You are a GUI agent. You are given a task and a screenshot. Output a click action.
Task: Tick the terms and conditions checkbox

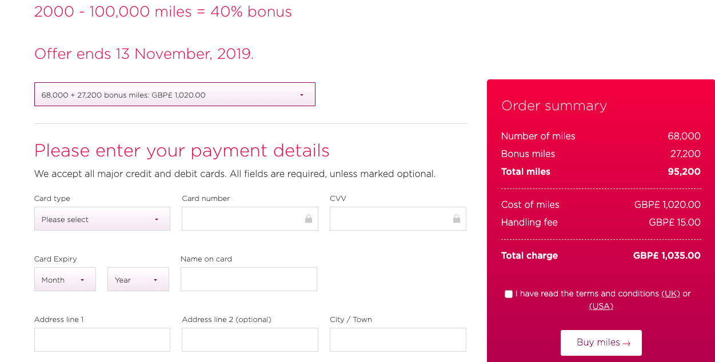tap(509, 294)
